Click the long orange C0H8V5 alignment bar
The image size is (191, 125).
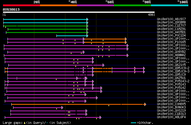[78, 105]
